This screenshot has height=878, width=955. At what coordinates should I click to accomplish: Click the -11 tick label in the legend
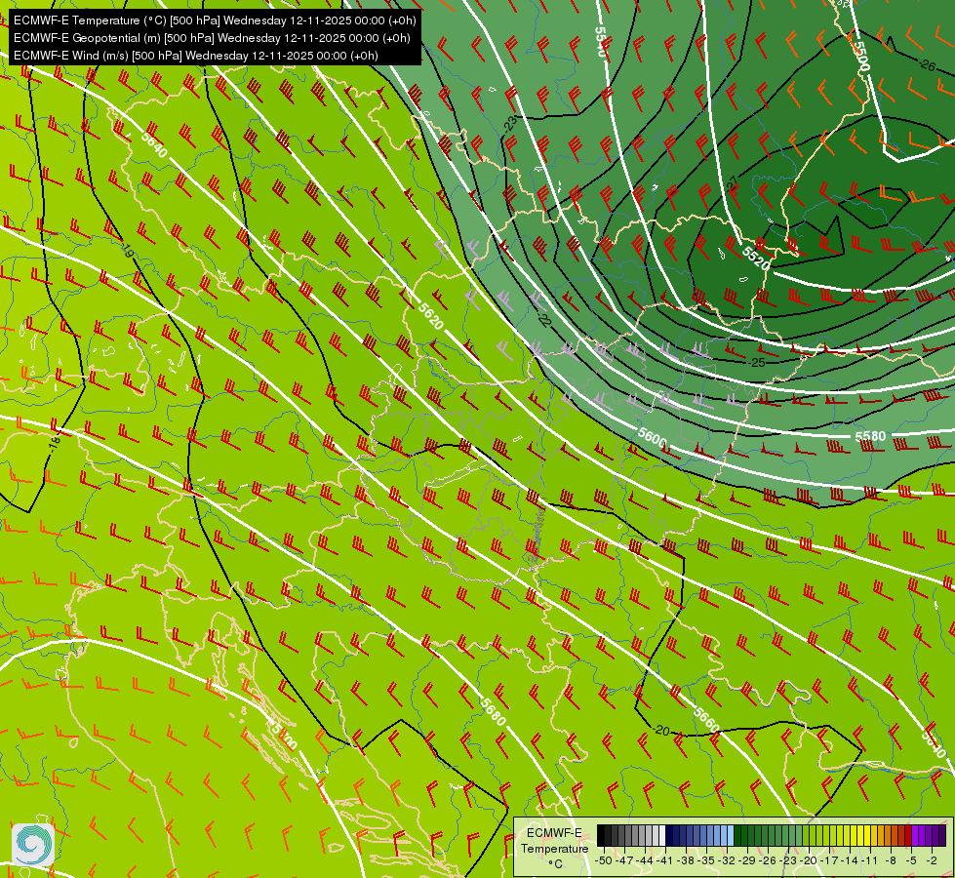coord(870,860)
